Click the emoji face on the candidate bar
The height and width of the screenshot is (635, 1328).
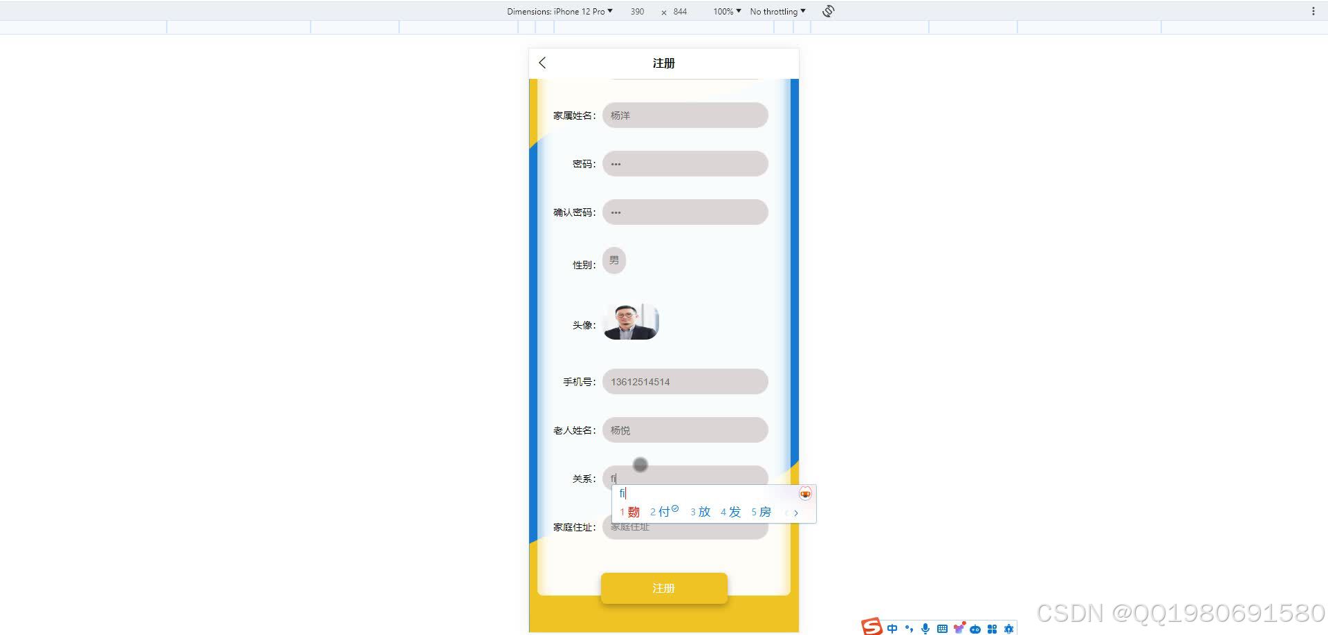[x=804, y=493]
